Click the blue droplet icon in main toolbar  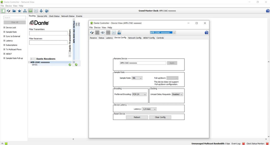click(41, 11)
